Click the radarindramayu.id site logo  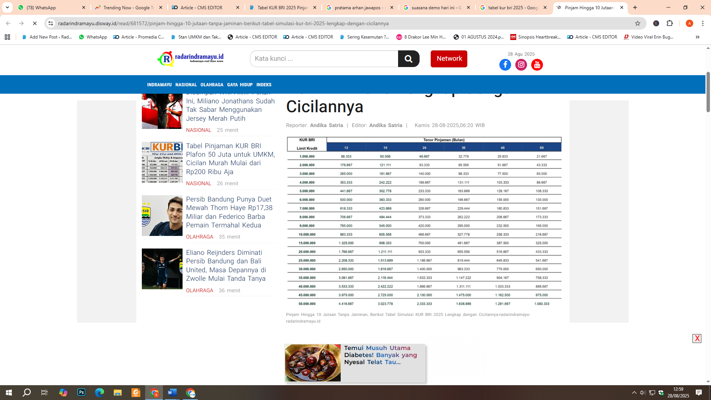(x=191, y=59)
